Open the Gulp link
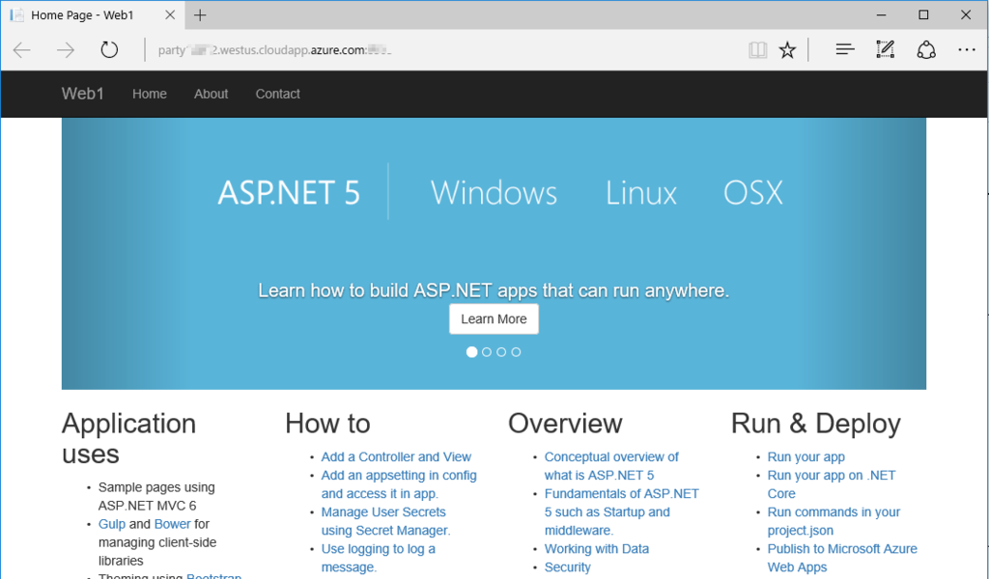This screenshot has height=579, width=989. (112, 524)
